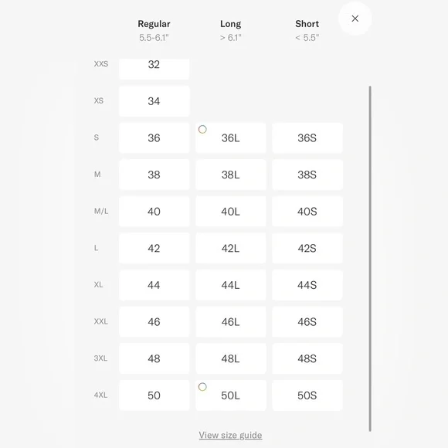Screen dimensions: 448x448
Task: Select size 38 Regular
Action: 154,175
